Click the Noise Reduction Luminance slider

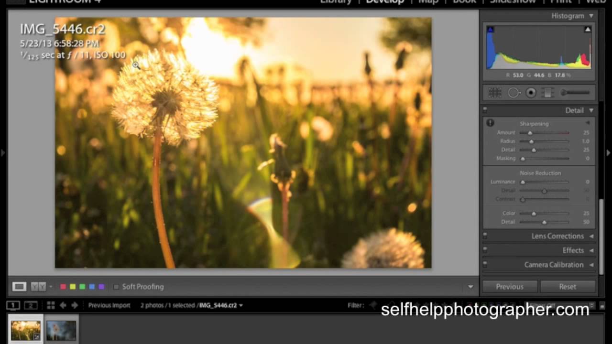pyautogui.click(x=545, y=182)
